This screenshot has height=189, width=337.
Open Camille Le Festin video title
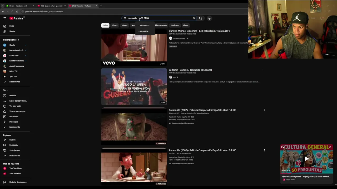[x=199, y=31]
